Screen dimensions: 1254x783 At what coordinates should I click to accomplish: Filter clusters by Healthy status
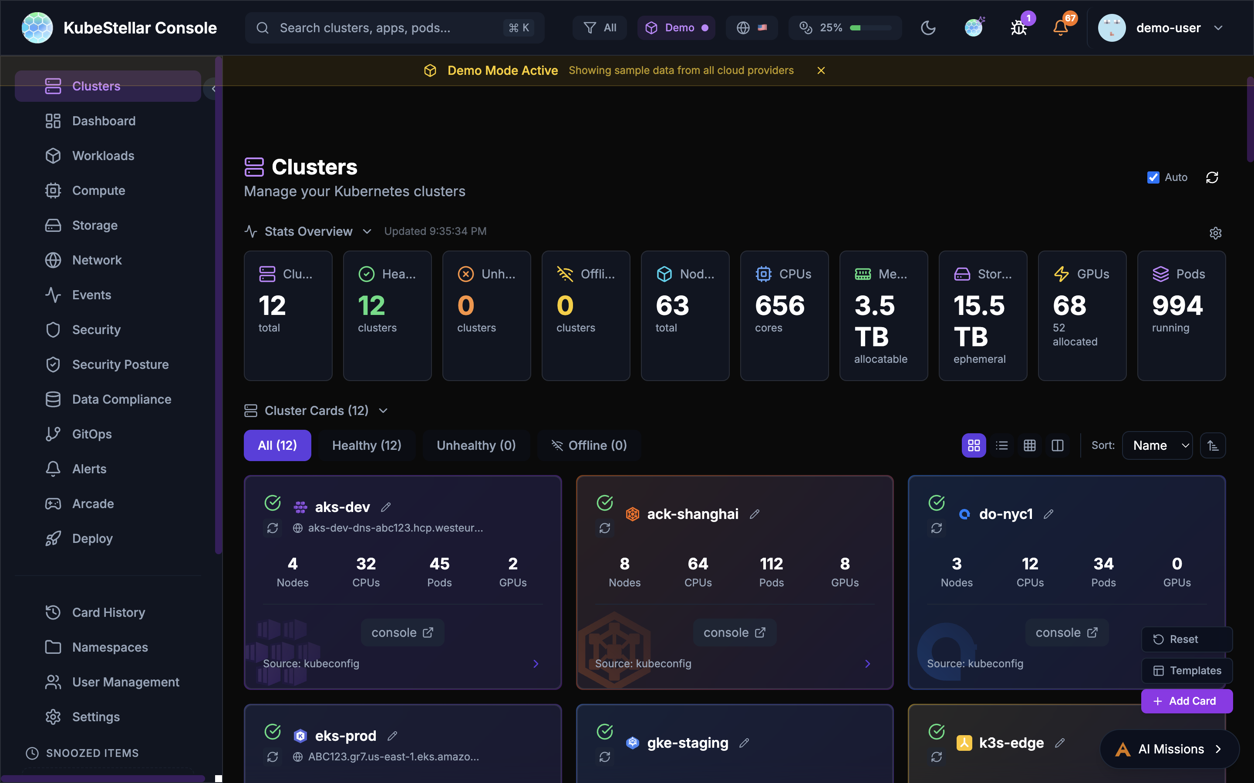pyautogui.click(x=367, y=445)
